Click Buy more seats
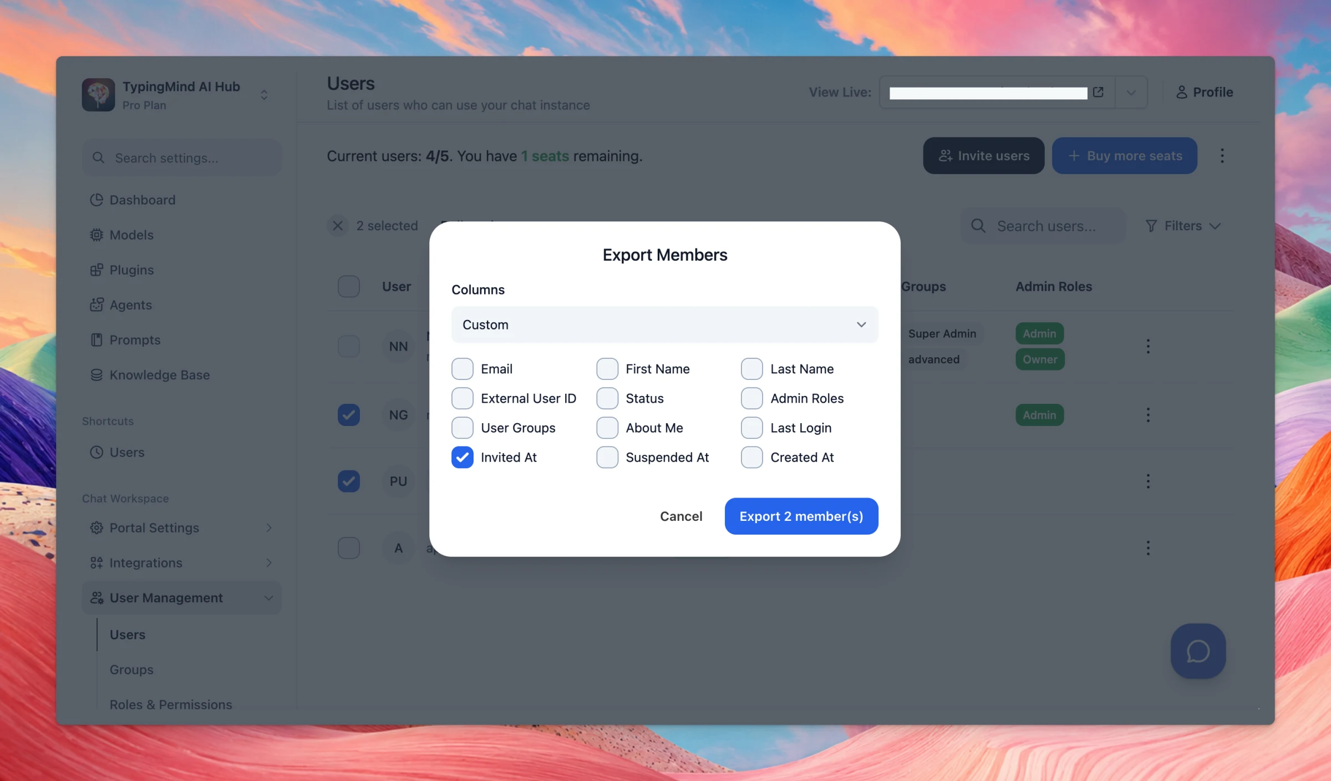Viewport: 1331px width, 781px height. click(x=1125, y=156)
